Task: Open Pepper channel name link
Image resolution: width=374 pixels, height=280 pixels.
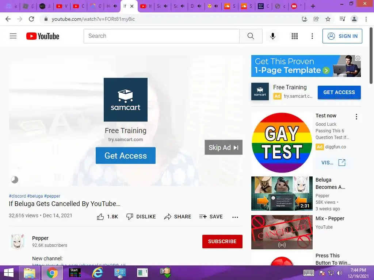Action: [40, 238]
